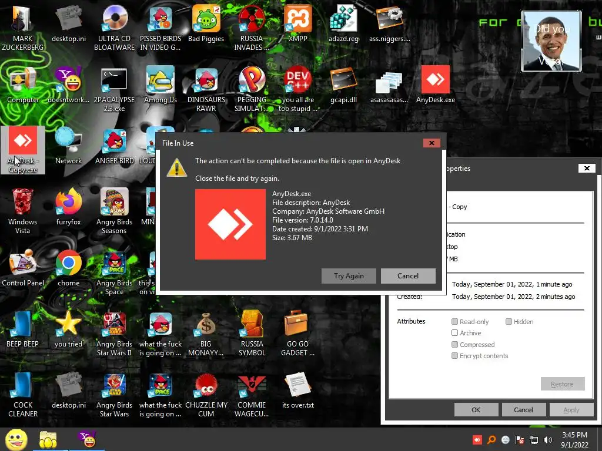Select the Among Us desktop icon

160,85
